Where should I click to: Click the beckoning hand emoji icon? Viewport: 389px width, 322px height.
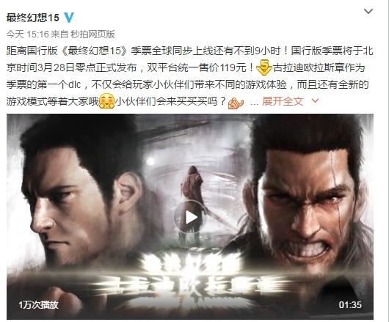point(236,103)
